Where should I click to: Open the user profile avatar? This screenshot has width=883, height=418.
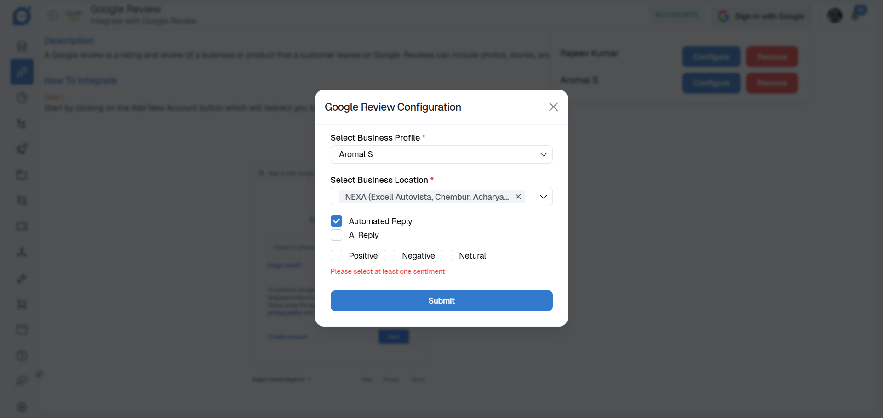coord(835,16)
